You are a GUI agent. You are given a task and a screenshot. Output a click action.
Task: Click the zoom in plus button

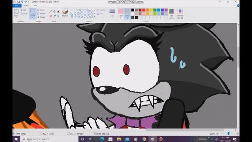point(238,134)
